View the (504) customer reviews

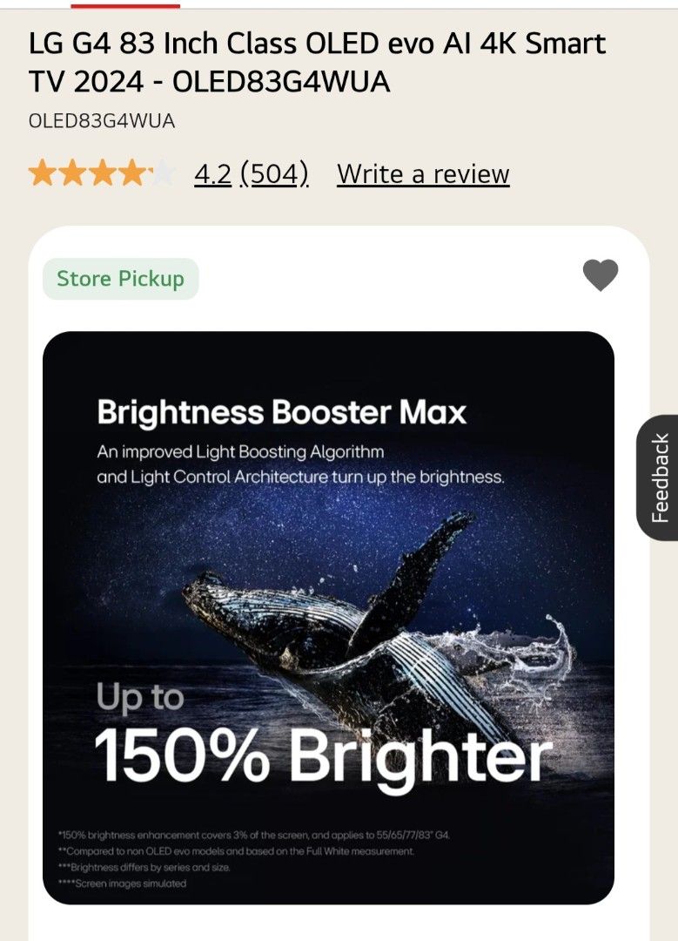click(273, 174)
